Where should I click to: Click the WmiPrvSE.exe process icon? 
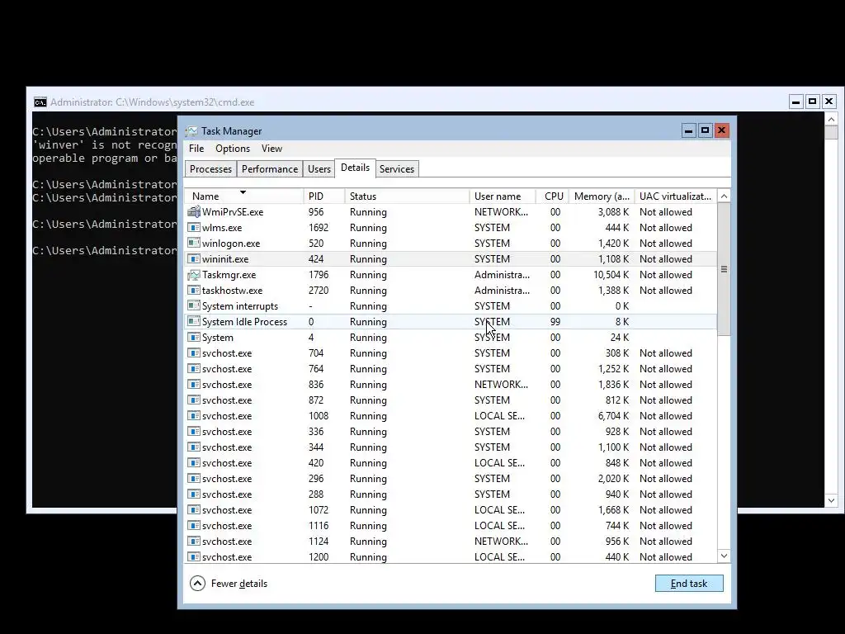193,212
